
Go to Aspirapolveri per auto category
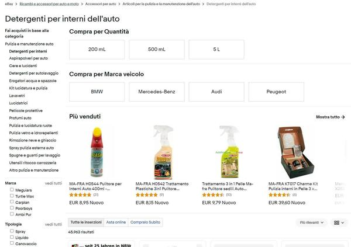pyautogui.click(x=29, y=58)
